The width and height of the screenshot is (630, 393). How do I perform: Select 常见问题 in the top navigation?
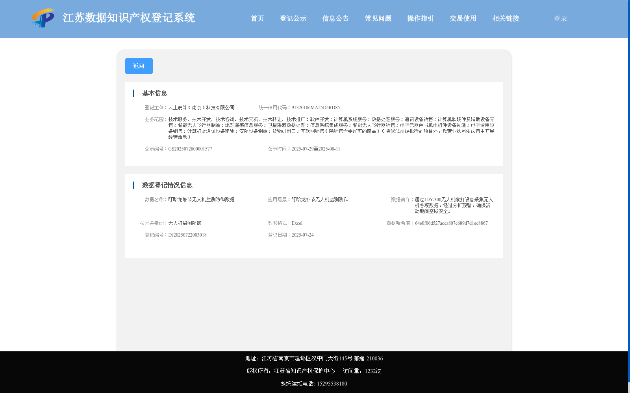pyautogui.click(x=378, y=18)
